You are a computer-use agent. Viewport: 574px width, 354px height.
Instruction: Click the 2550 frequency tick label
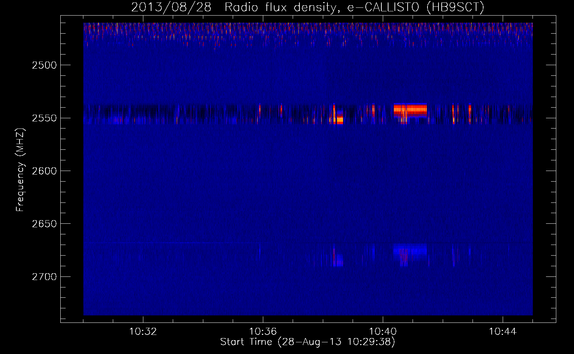[x=44, y=118]
